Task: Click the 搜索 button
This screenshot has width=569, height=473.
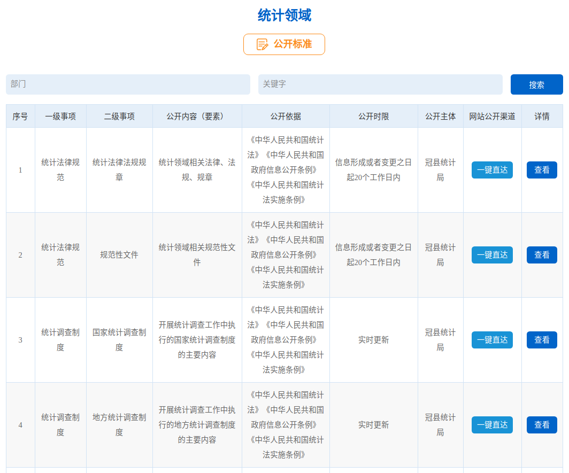Action: [x=537, y=84]
